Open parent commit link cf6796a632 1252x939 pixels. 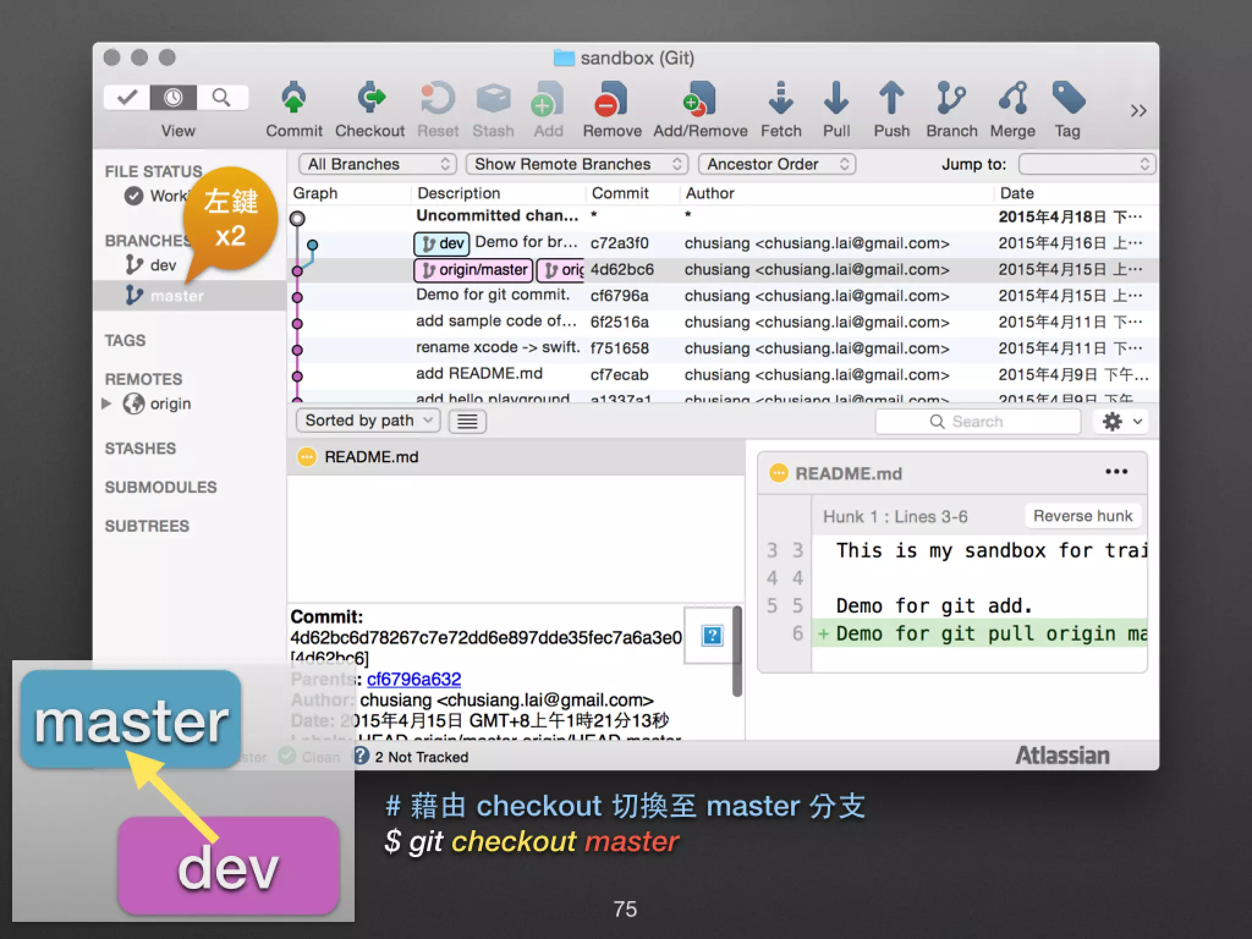(x=414, y=679)
